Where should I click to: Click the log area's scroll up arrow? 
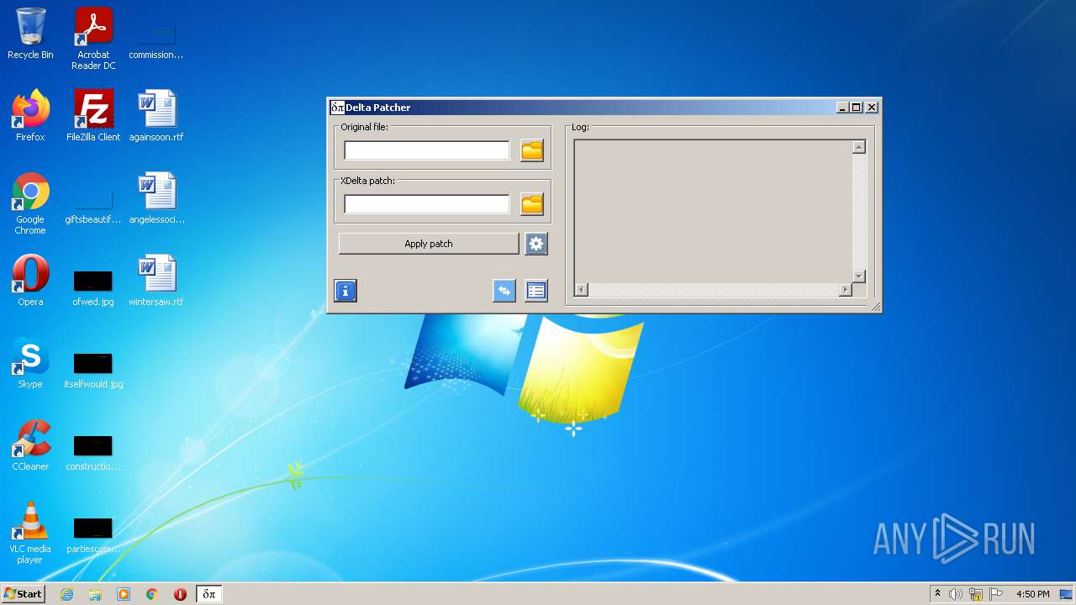click(x=858, y=148)
